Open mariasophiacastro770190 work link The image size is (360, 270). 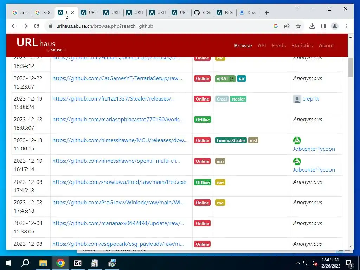[x=117, y=120]
